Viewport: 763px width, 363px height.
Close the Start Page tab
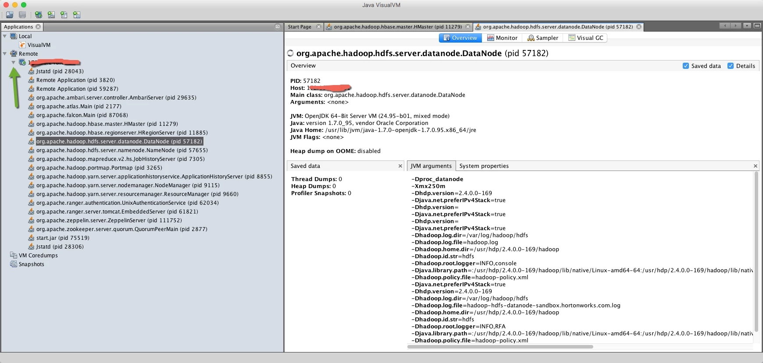click(x=319, y=27)
